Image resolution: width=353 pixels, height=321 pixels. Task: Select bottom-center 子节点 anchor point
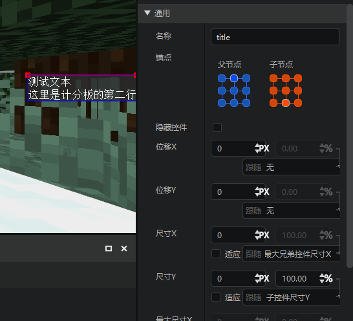pyautogui.click(x=286, y=103)
